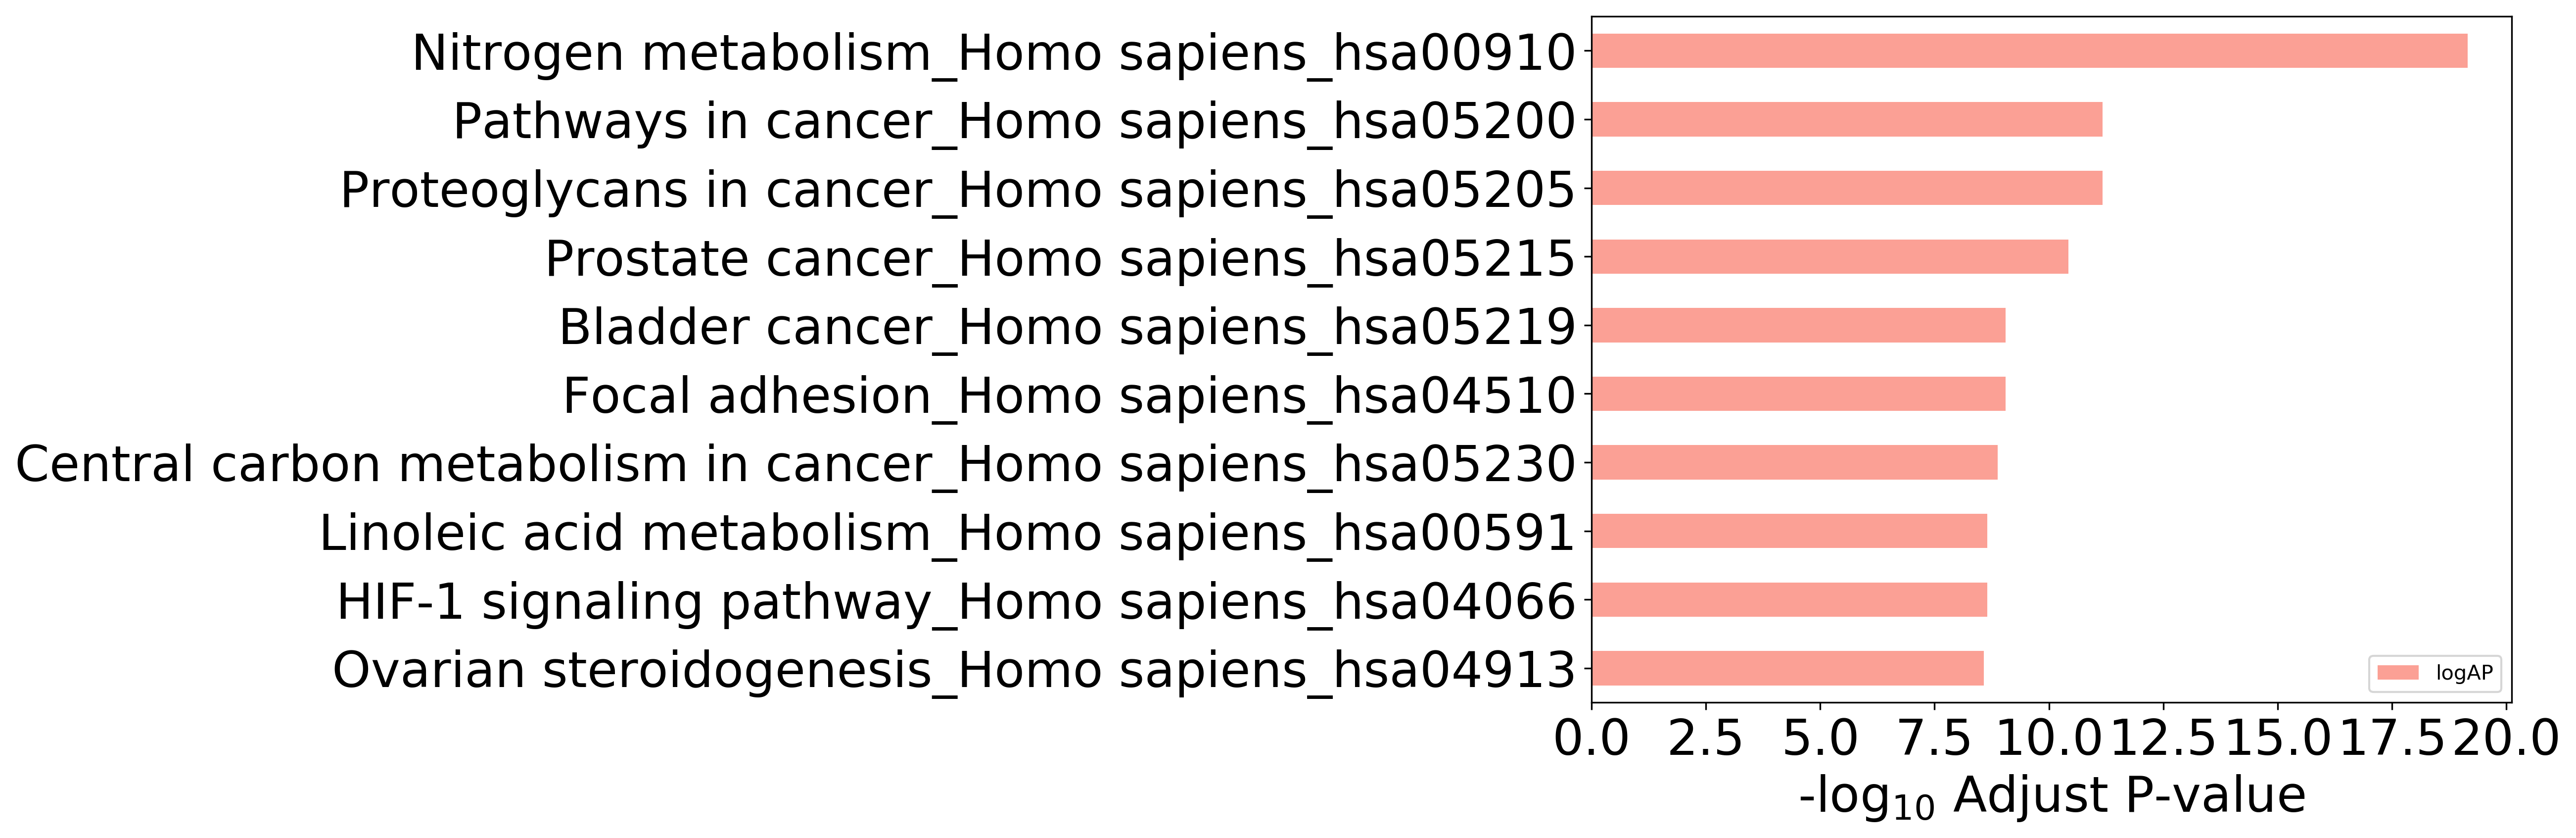
Task: Click the logAP legend color swatch
Action: click(2398, 673)
